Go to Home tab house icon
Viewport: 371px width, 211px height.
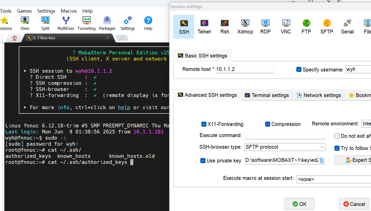point(14,38)
